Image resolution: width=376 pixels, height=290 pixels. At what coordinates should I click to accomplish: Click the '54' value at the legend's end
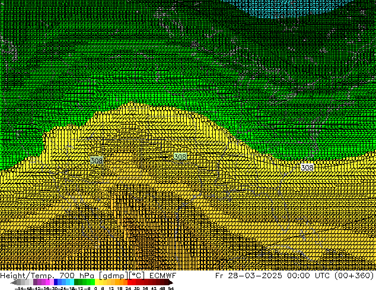(x=170, y=288)
